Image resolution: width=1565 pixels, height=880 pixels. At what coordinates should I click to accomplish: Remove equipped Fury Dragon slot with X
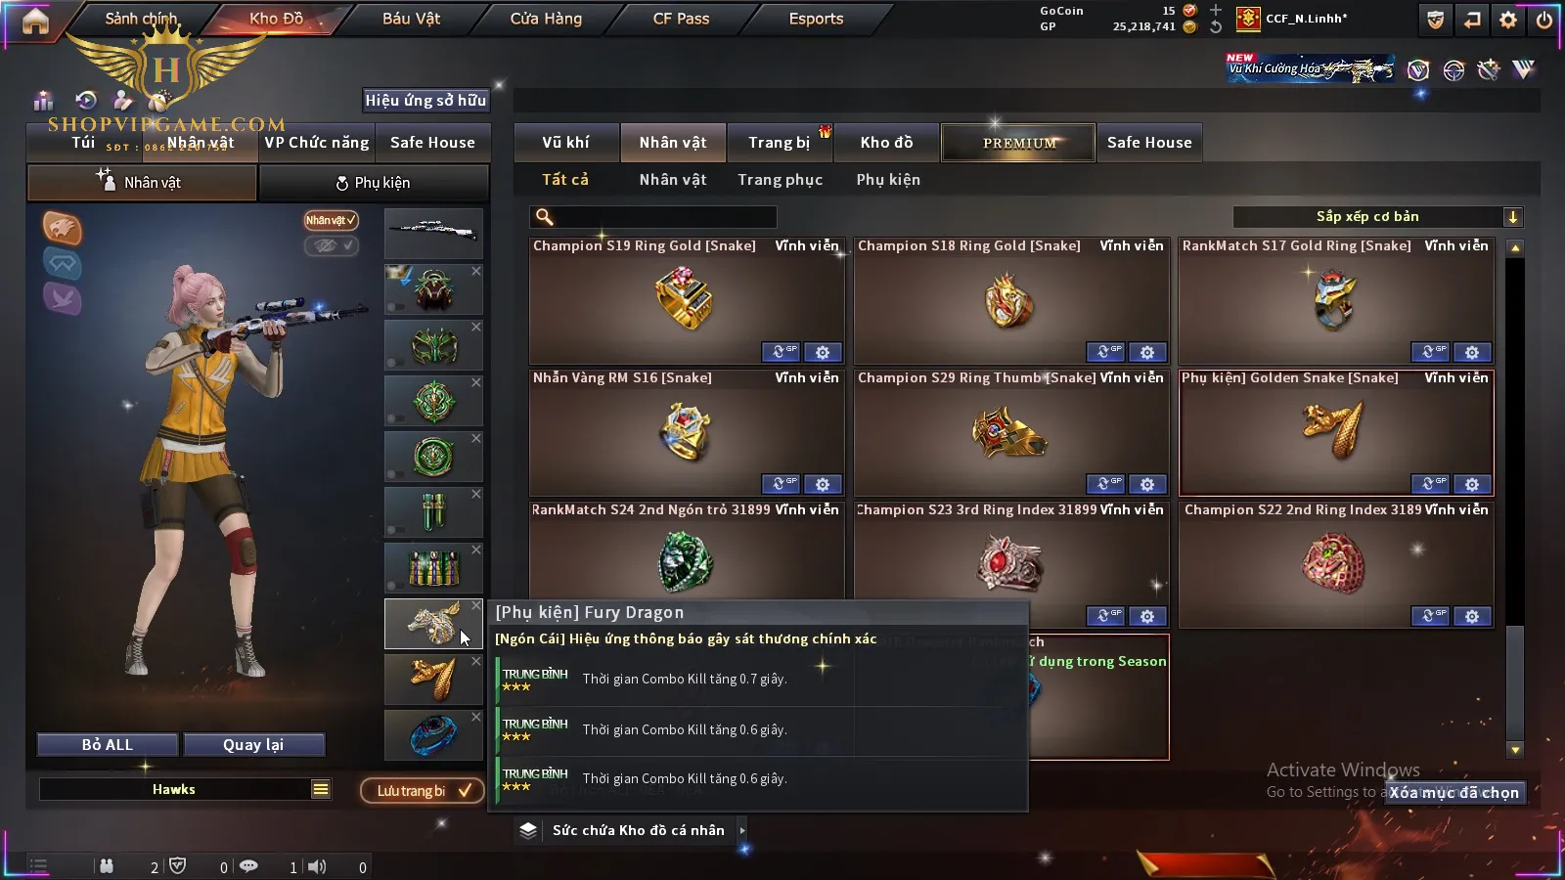point(476,606)
